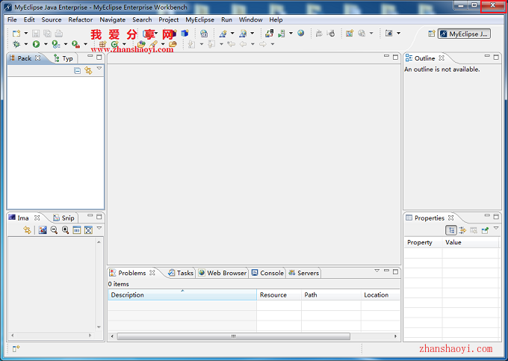Open dropdown arrow next to green Run icon

[x=46, y=44]
